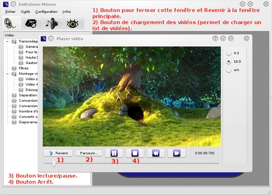The height and width of the screenshot is (195, 272).
Task: Click the rewind button in the player
Action: [155, 153]
